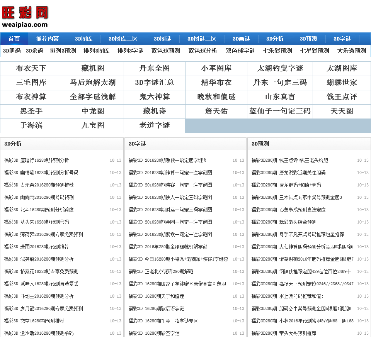
Task: Open the 推荐内容 menu item
Action: pyautogui.click(x=47, y=39)
